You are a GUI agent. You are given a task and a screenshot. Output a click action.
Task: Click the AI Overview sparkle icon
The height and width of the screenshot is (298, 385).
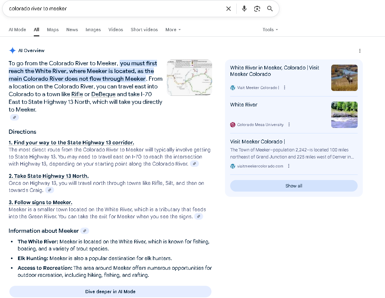pos(12,50)
